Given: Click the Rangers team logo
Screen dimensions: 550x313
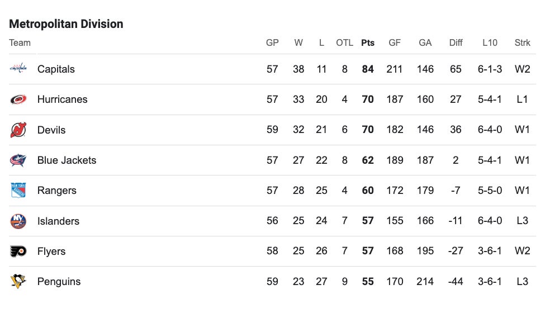Looking at the screenshot, I should (18, 191).
